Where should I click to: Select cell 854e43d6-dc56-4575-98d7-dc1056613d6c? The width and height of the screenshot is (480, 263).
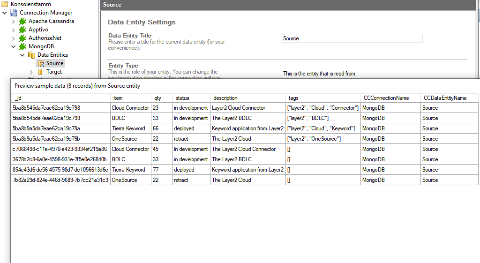click(x=60, y=170)
